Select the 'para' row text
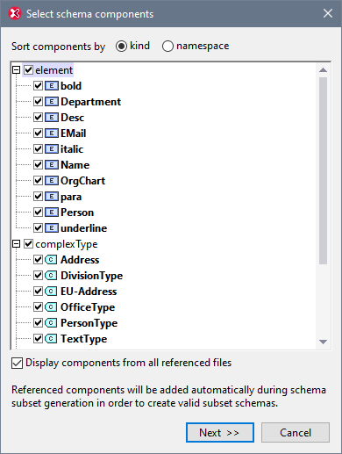 coord(71,197)
